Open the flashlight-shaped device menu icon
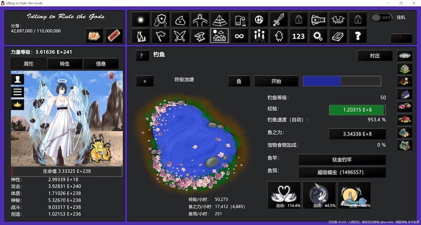Screen dimensions: 421x225 tap(318, 19)
